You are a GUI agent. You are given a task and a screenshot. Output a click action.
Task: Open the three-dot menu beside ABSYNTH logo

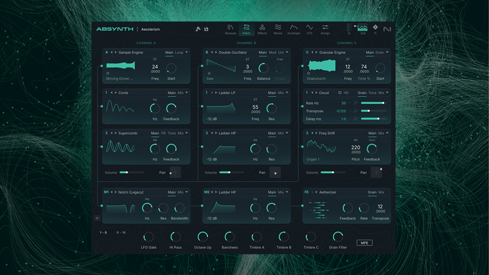137,29
